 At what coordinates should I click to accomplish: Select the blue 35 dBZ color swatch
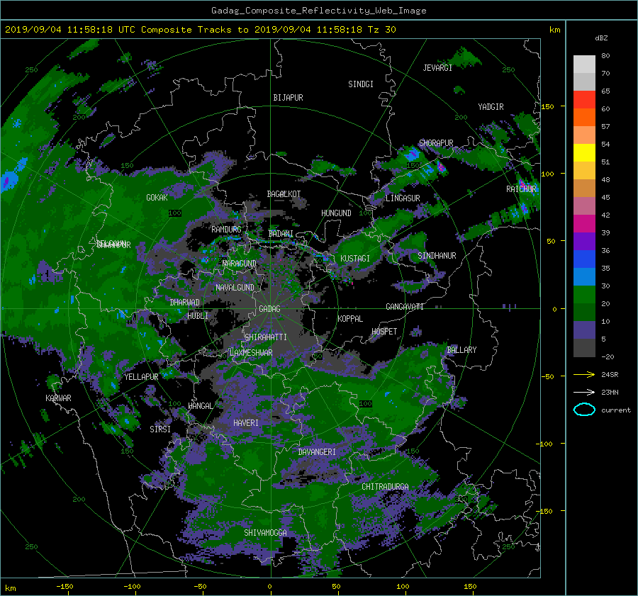(584, 259)
